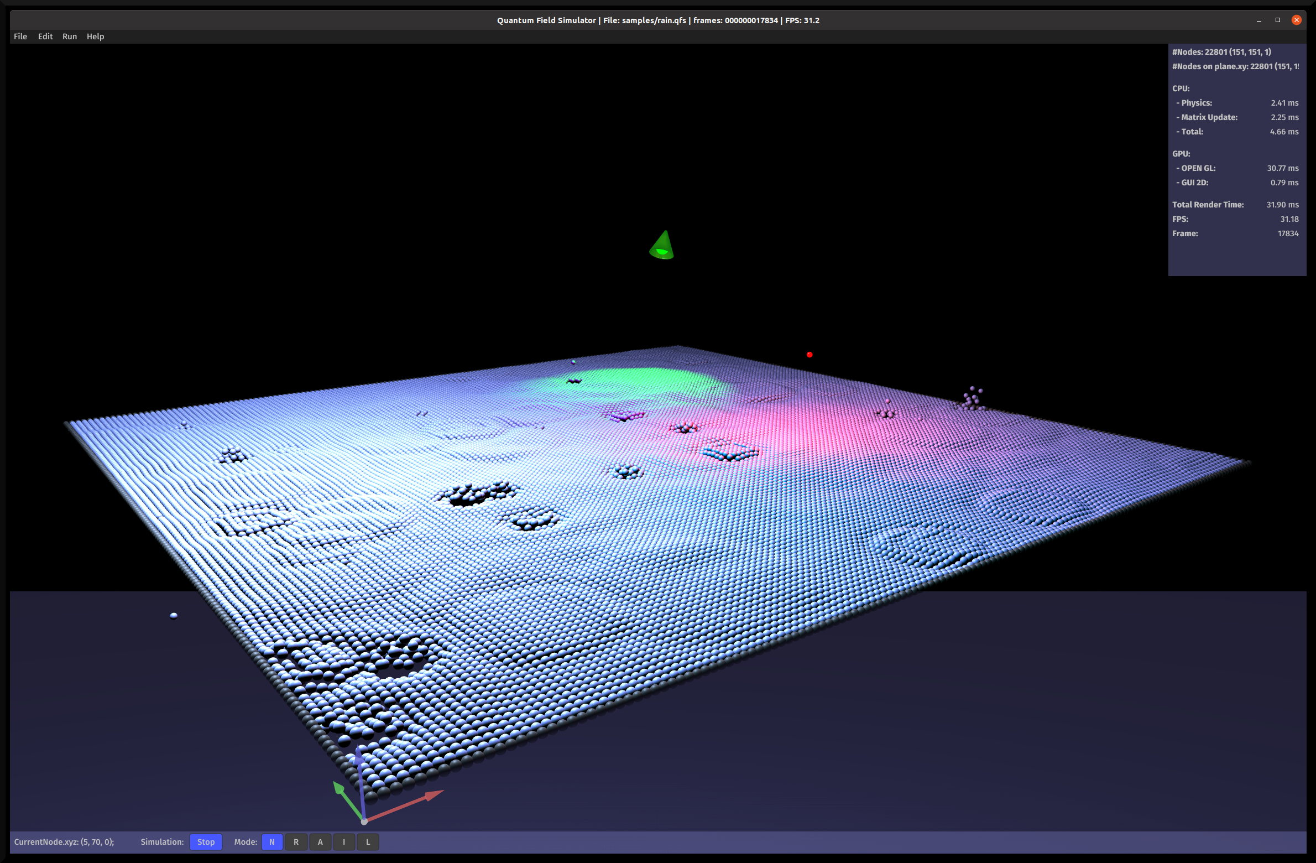Viewport: 1316px width, 863px height.
Task: Click the red dot marker above grid
Action: 810,355
